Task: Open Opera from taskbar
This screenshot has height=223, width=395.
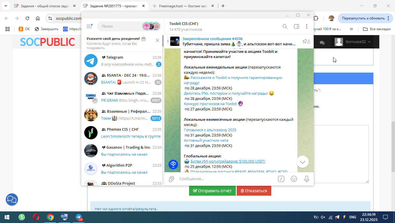Action: coord(36,217)
